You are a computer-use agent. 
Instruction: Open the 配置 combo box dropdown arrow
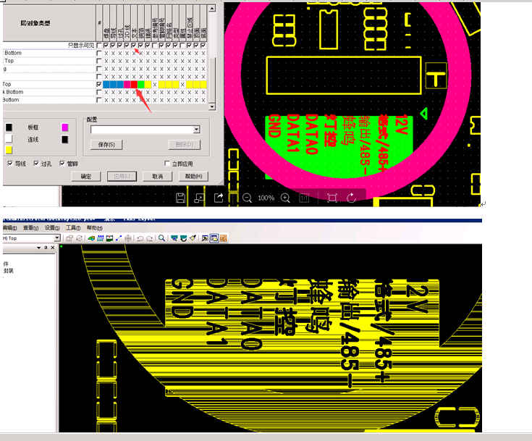[x=196, y=130]
